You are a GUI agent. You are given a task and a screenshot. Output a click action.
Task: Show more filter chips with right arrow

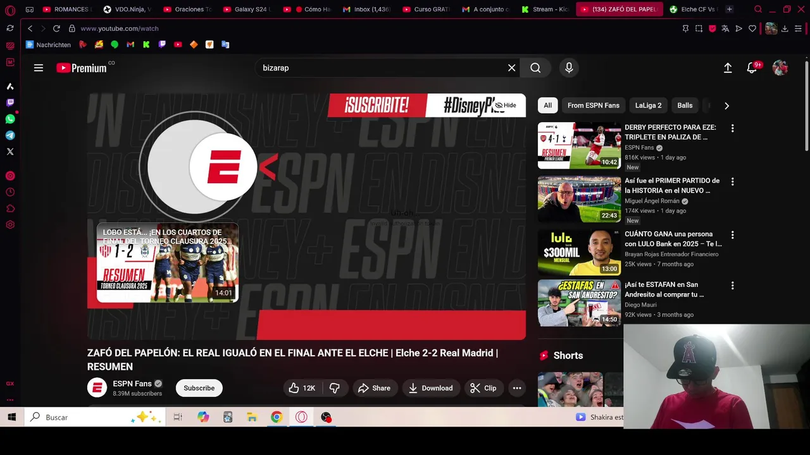726,106
